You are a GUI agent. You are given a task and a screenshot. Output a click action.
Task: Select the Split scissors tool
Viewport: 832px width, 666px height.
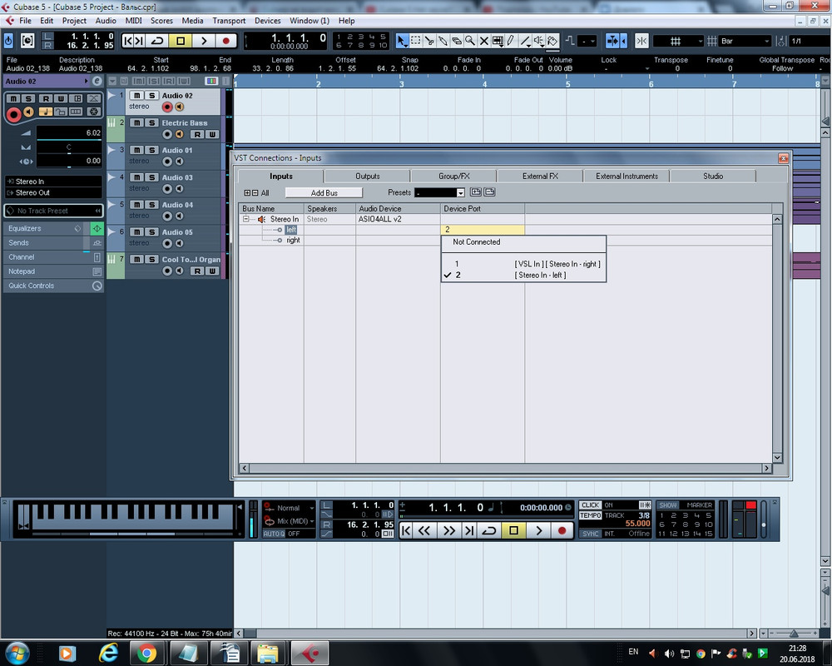point(429,40)
